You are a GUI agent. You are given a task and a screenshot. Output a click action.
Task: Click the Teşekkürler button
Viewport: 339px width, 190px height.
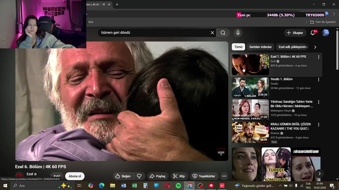pos(204,176)
